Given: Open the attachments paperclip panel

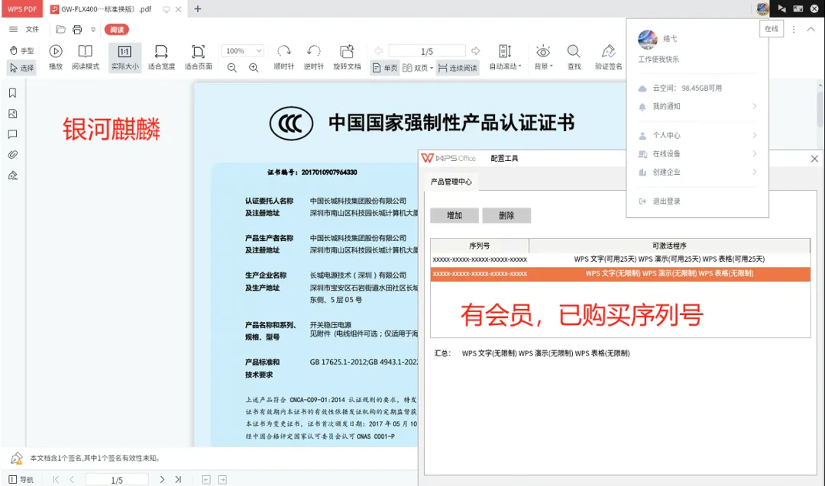Looking at the screenshot, I should point(13,154).
